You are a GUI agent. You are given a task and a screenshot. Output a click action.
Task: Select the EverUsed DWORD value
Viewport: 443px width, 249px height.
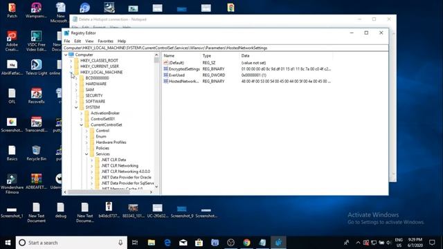coord(177,75)
